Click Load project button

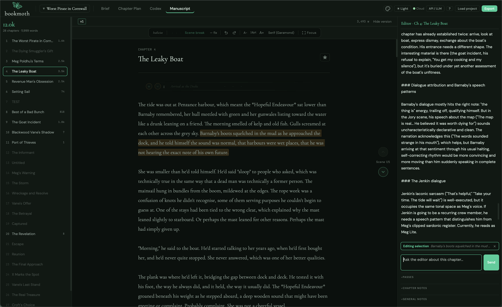tap(467, 9)
